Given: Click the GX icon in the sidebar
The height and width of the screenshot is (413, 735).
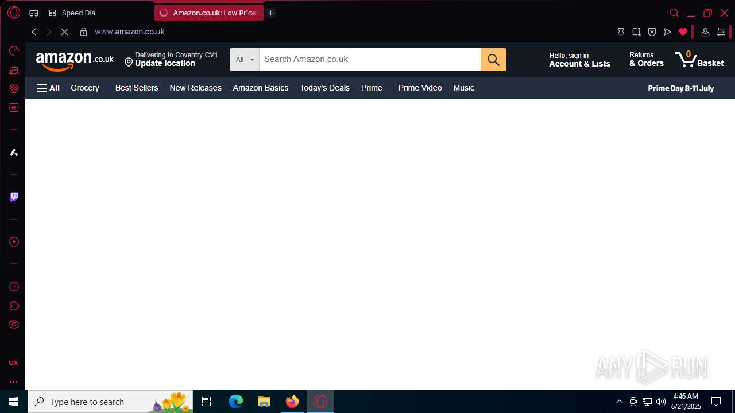Looking at the screenshot, I should point(13,363).
